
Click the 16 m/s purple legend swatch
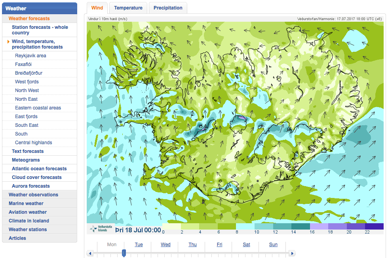click(x=319, y=226)
